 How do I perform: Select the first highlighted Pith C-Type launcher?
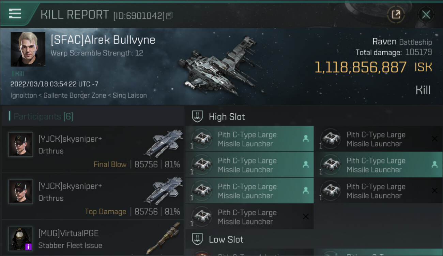(249, 139)
